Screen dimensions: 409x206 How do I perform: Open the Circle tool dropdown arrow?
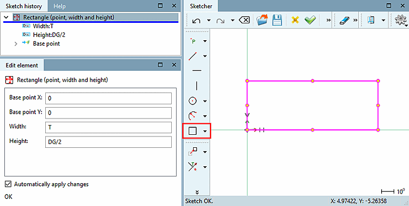pos(205,101)
